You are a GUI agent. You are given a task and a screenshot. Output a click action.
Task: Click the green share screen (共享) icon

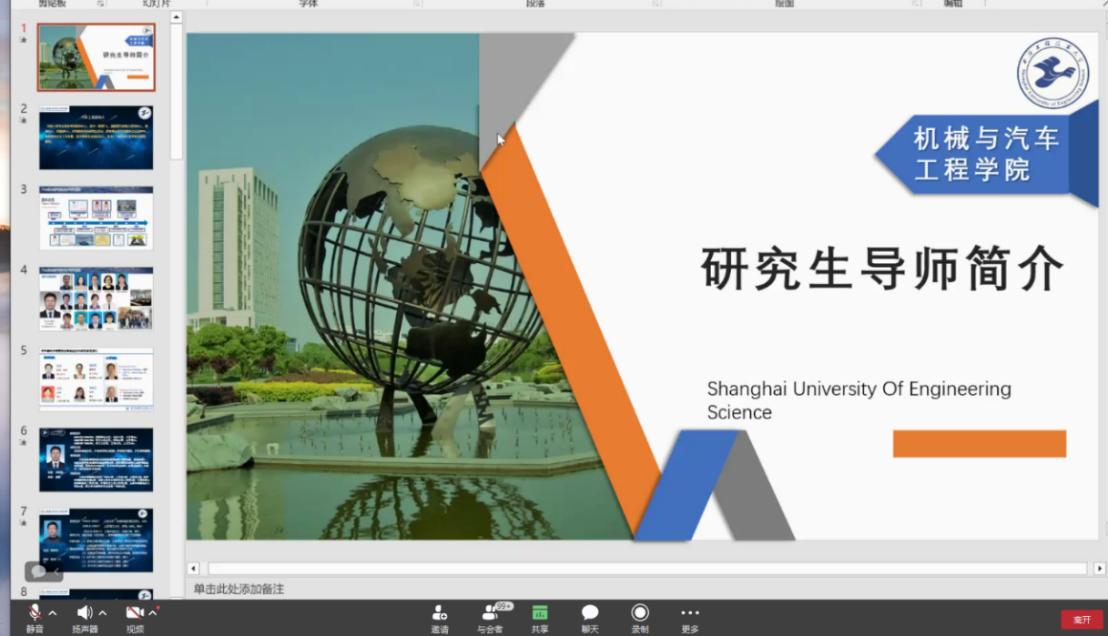pos(540,612)
